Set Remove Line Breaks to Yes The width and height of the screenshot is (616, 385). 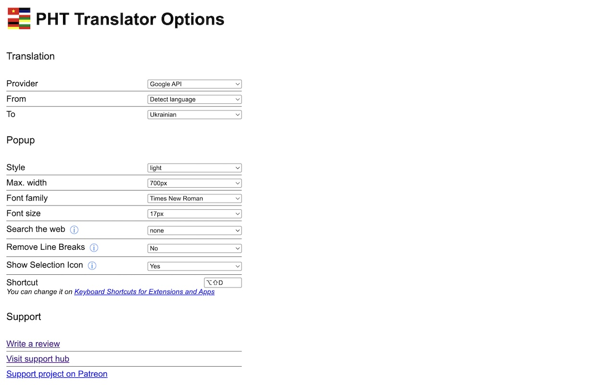194,248
